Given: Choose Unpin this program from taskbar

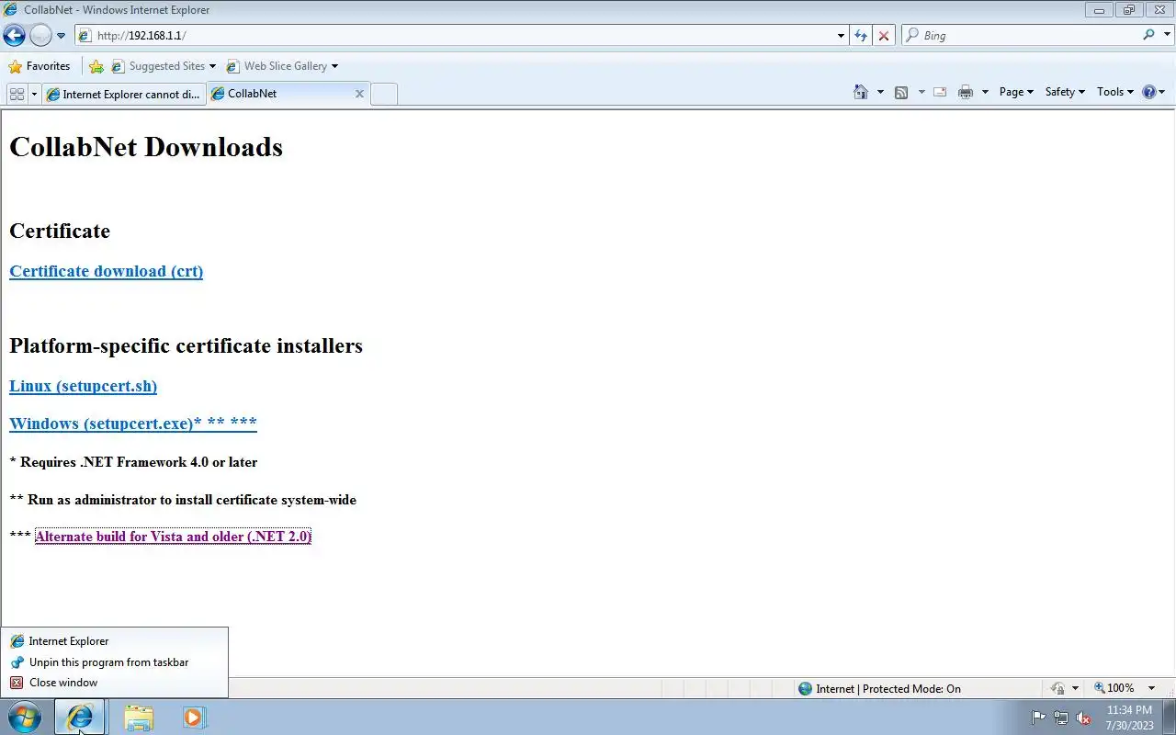Looking at the screenshot, I should [114, 662].
